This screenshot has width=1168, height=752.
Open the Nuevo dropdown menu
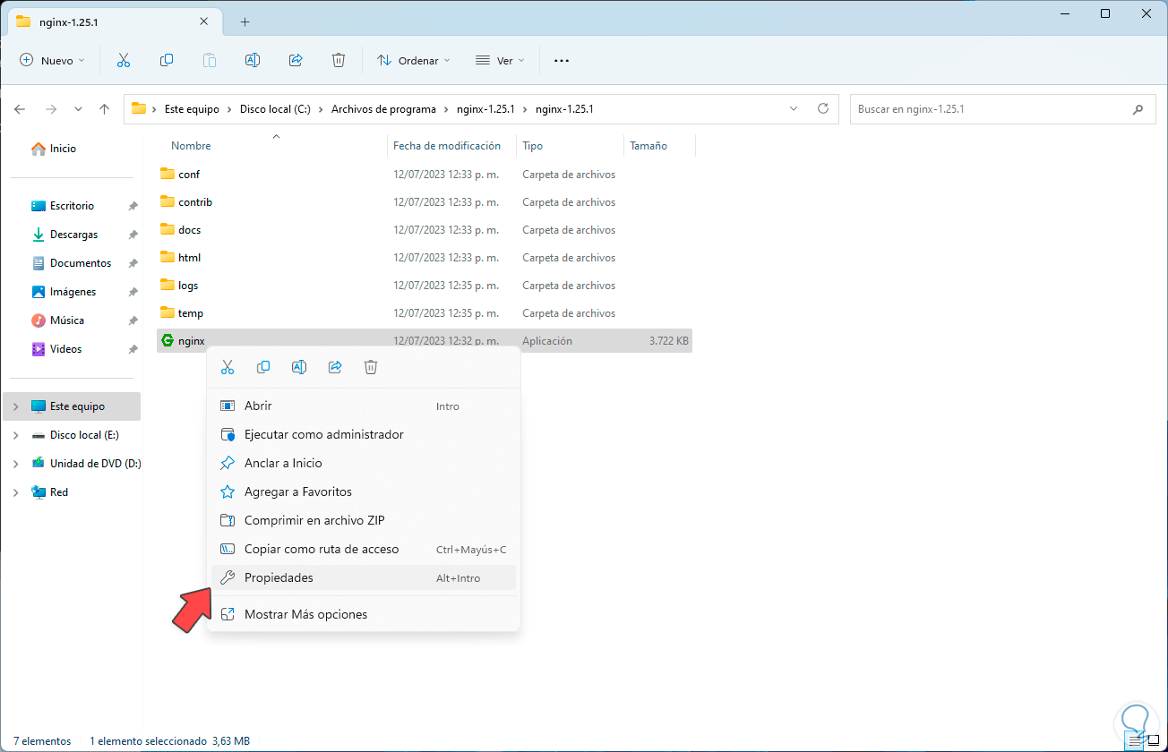click(x=53, y=60)
